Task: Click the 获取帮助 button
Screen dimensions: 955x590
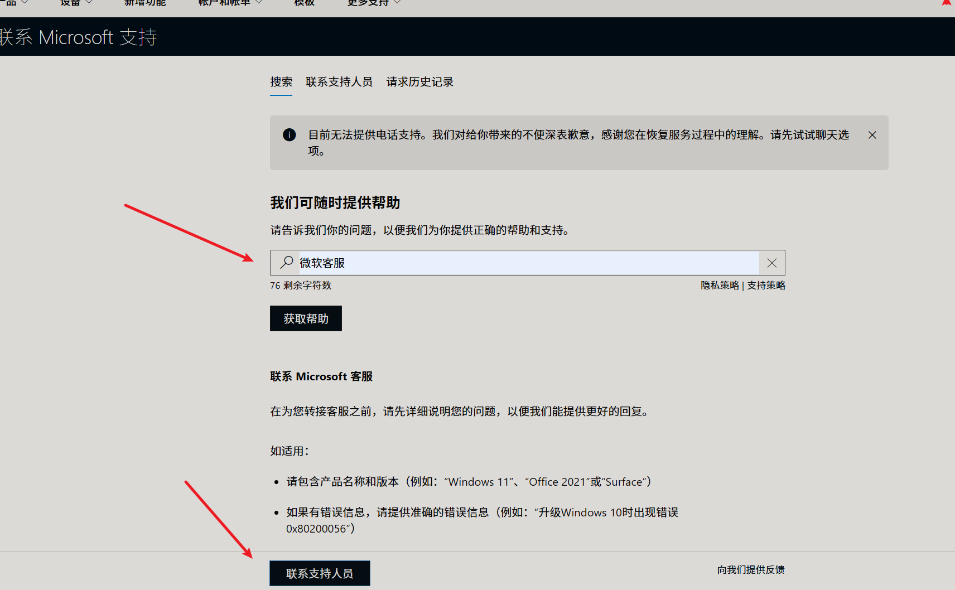Action: coord(306,318)
